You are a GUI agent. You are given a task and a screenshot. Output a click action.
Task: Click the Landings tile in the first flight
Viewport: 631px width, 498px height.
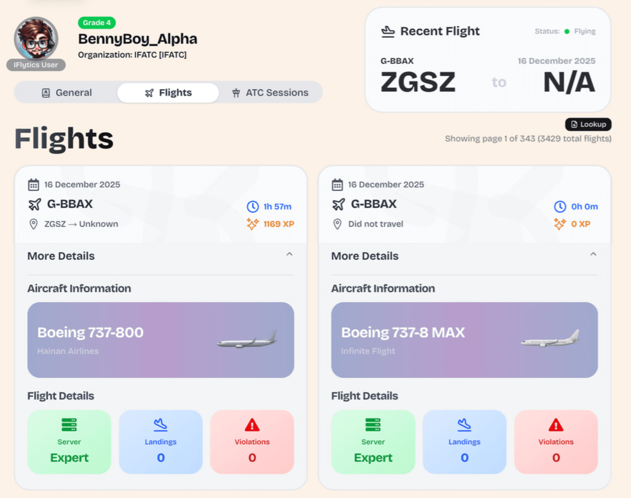coord(161,442)
